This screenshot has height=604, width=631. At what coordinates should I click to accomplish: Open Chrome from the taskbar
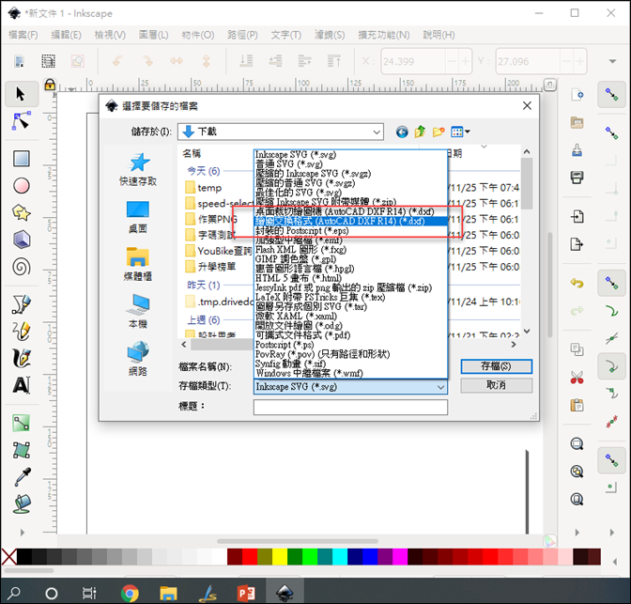(130, 593)
